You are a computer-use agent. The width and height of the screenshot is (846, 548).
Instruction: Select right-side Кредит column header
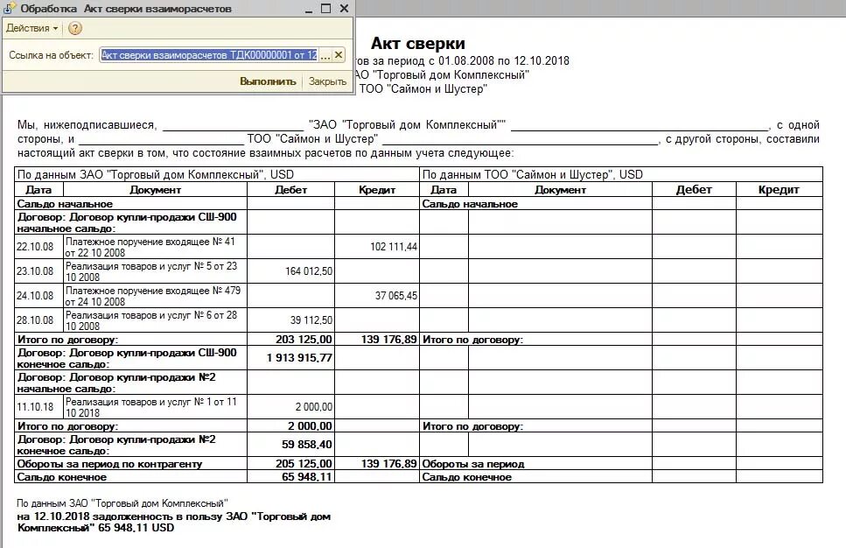tap(779, 189)
